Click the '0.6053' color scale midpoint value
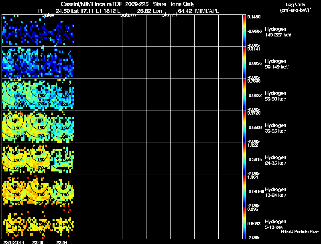Screen dimensions: 321x244 (254, 224)
